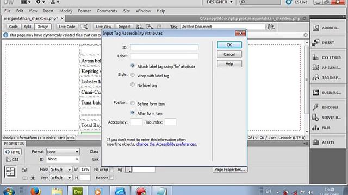
Task: Click the Dreamweaver taskbar icon
Action: [78, 191]
